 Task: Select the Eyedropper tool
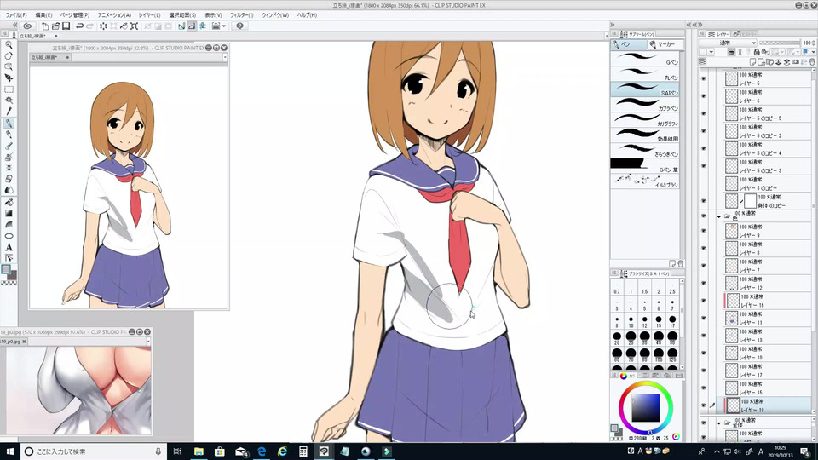point(9,111)
